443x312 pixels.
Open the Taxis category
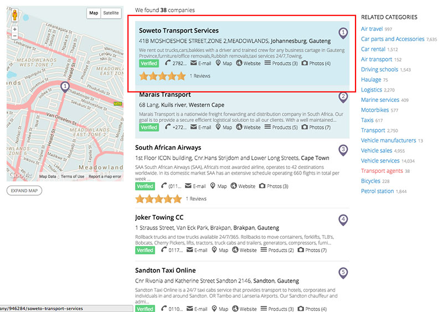pyautogui.click(x=367, y=120)
